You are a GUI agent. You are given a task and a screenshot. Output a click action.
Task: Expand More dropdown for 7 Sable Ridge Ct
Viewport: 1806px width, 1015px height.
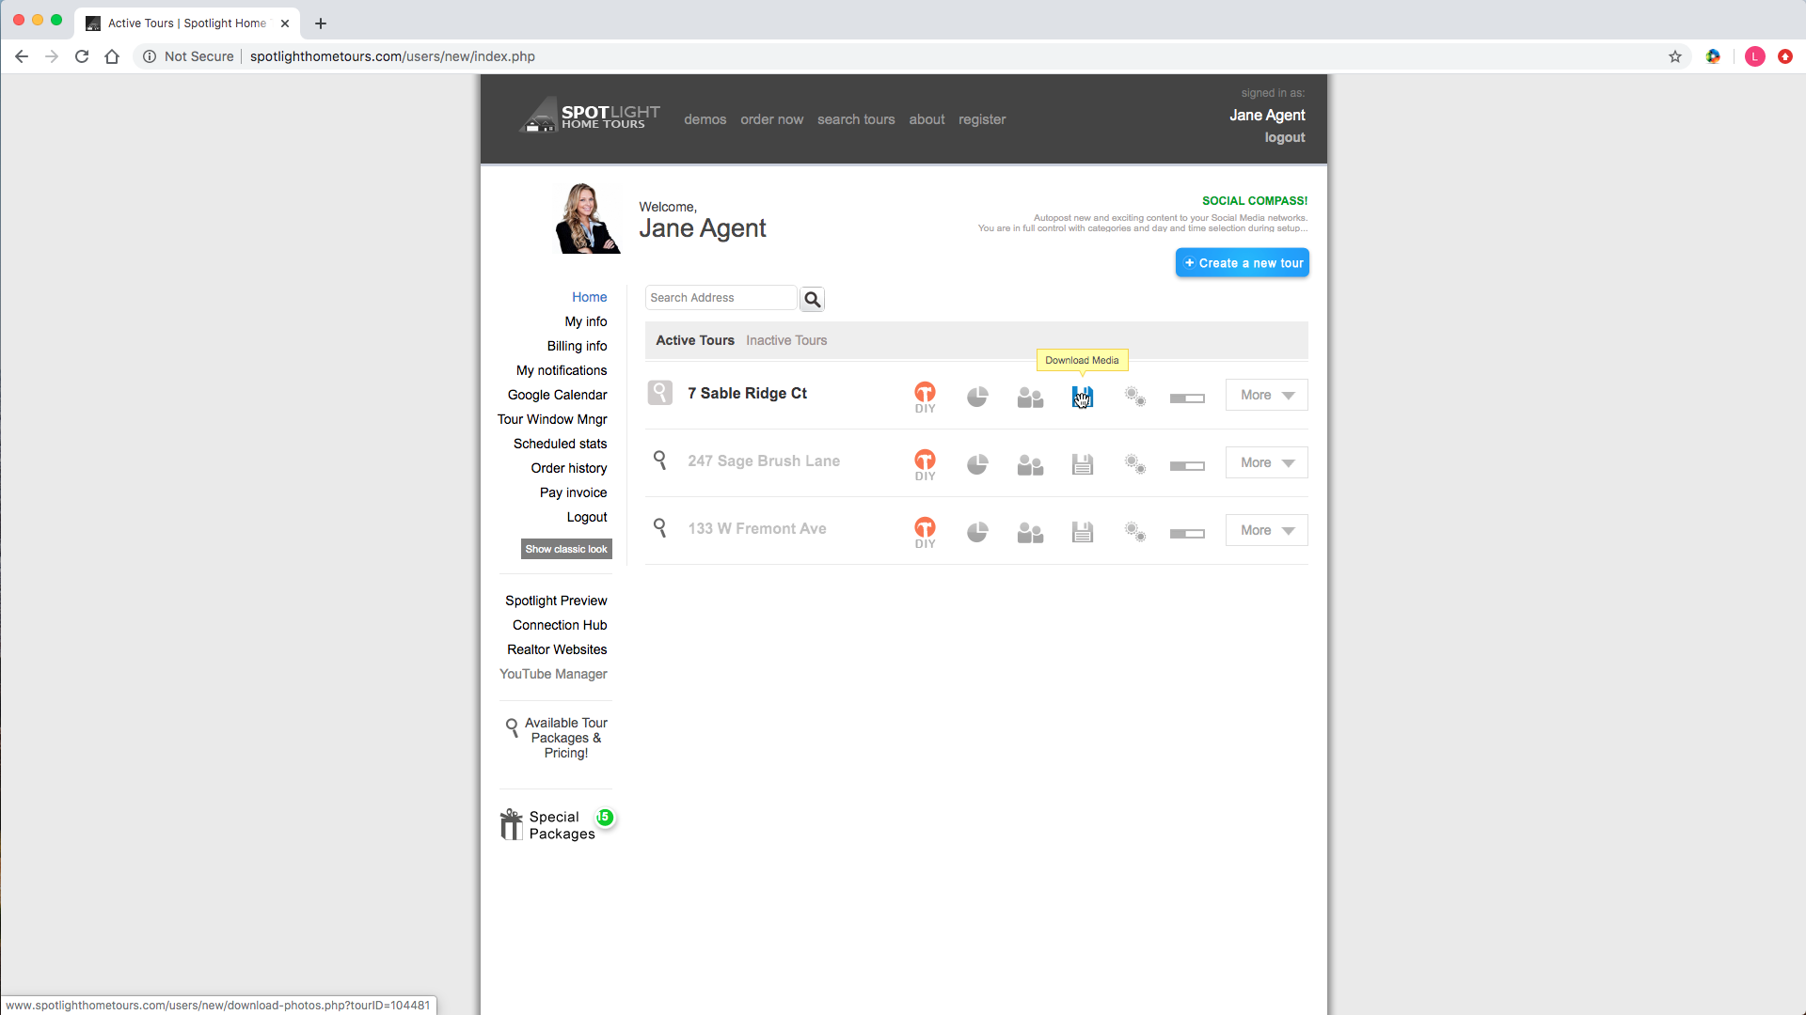[1266, 395]
